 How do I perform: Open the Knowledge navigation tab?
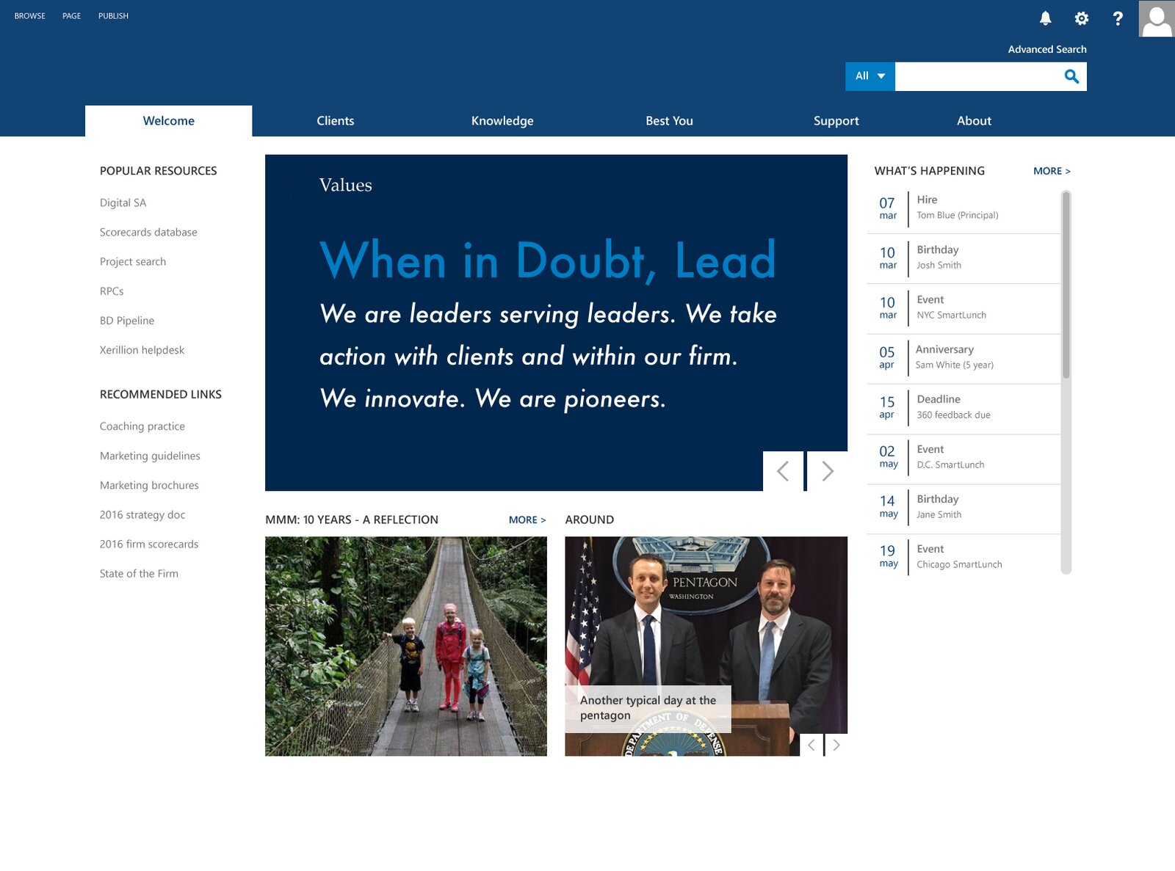502,121
